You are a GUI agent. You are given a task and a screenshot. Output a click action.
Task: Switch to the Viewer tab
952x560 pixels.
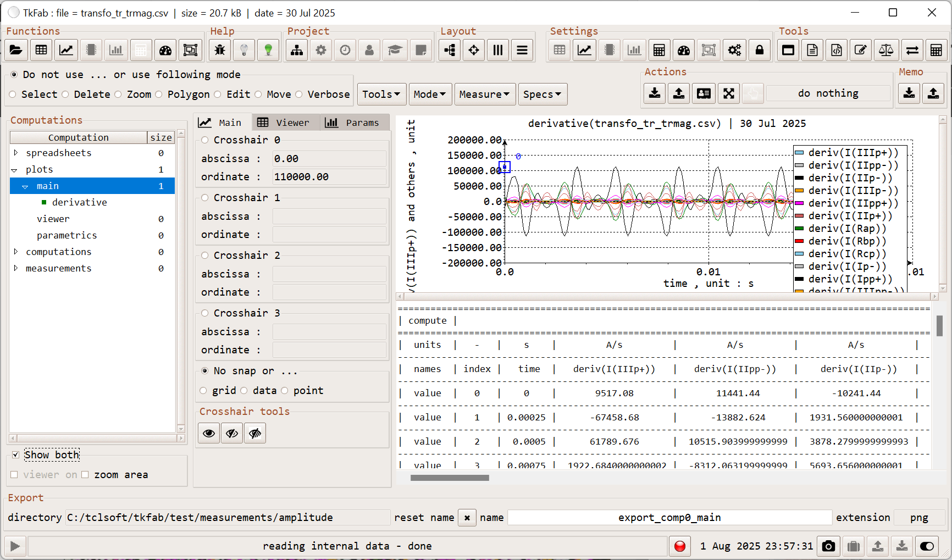pos(285,122)
